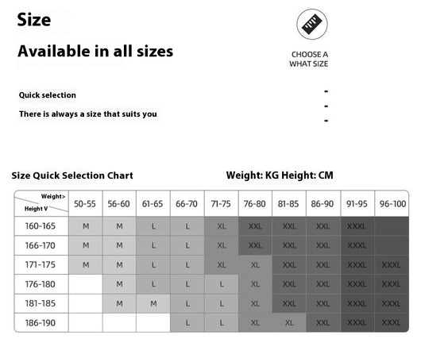Screen dimensions: 421x339
Task: Click the 186-190 height row label
Action: pyautogui.click(x=41, y=322)
